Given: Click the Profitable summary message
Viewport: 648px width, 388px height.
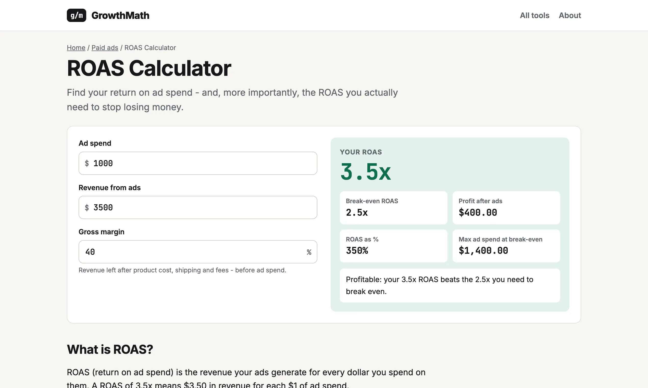Looking at the screenshot, I should [x=450, y=285].
